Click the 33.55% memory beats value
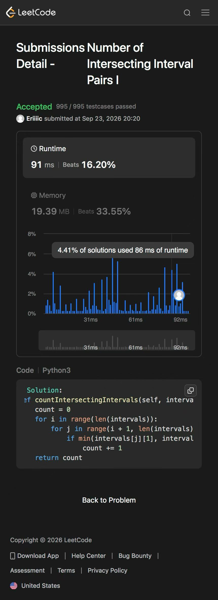The height and width of the screenshot is (600, 218). [x=114, y=211]
